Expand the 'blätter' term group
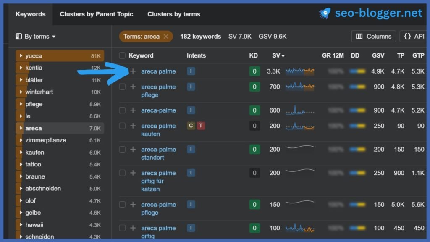430x242 pixels. (x=21, y=80)
